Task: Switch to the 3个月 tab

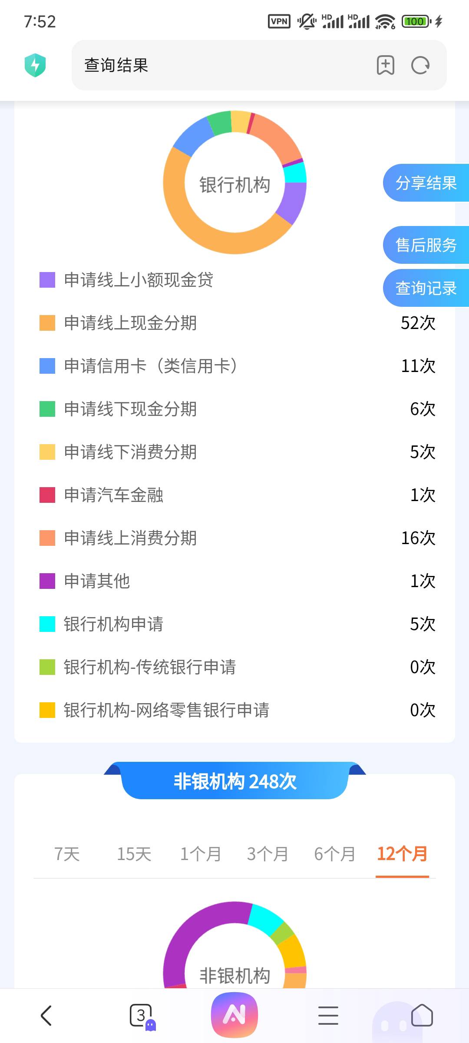Action: pyautogui.click(x=268, y=854)
